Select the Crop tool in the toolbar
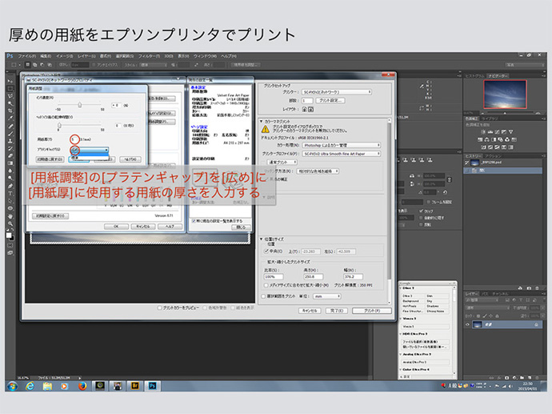Viewport: 552px width, 414px height. tap(9, 111)
